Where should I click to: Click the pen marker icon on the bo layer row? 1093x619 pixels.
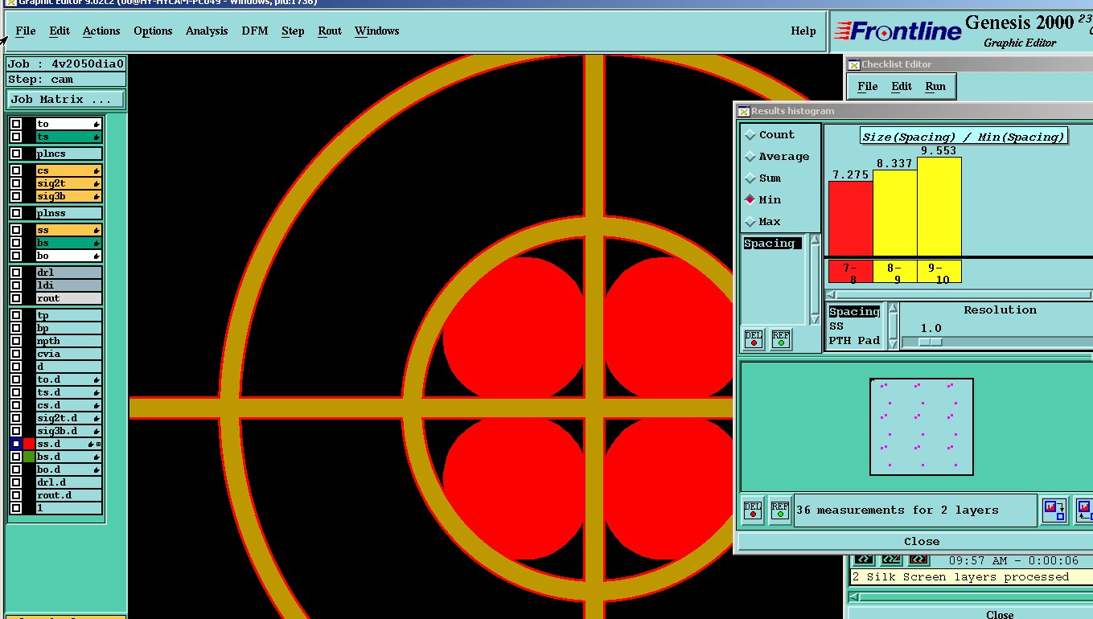97,256
